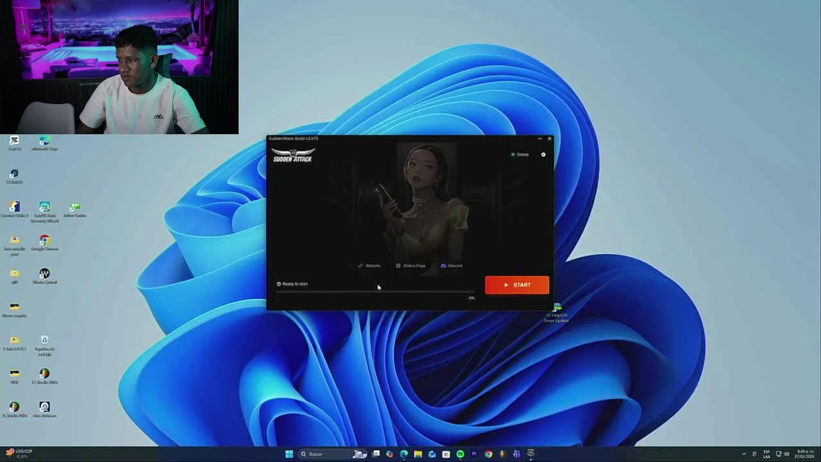
Task: Open the Windows Start menu
Action: [x=289, y=454]
